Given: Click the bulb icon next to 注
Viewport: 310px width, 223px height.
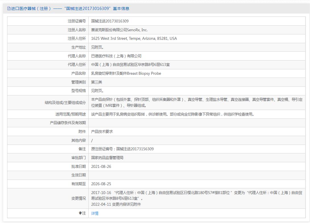Looking at the screenshot, I should tap(80, 213).
